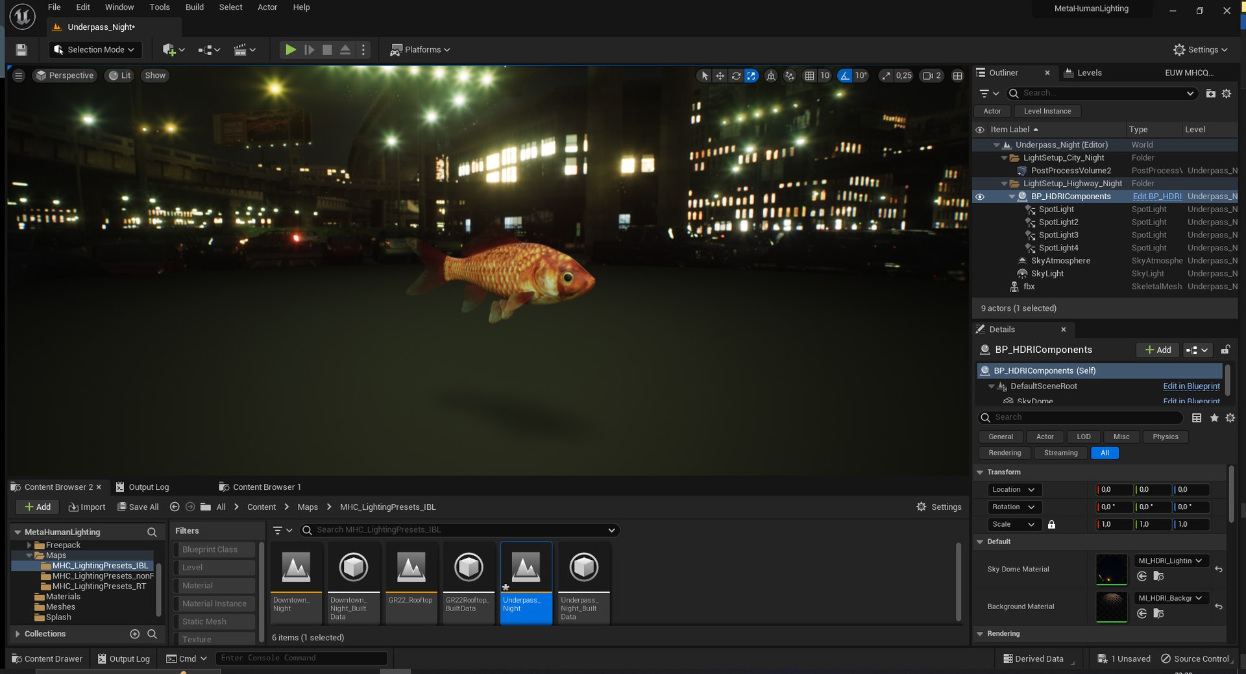Viewport: 1246px width, 674px height.
Task: Toggle visibility eye of BP_HDRIComponents
Action: (980, 197)
